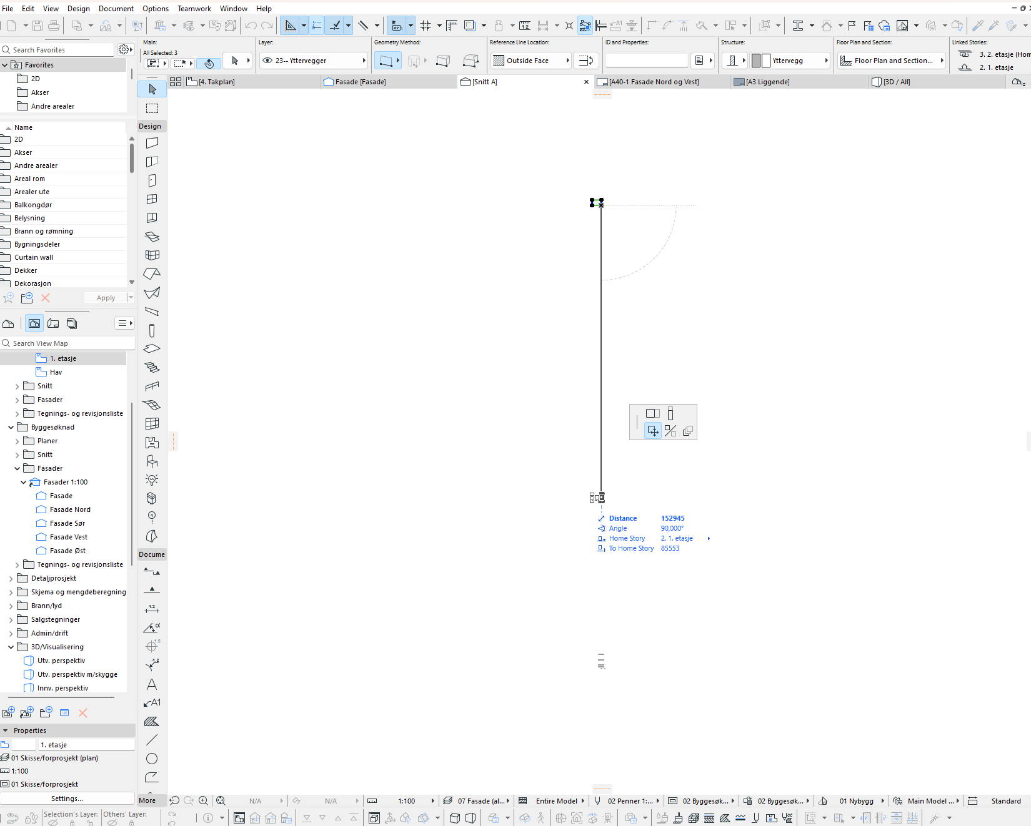Select the Marquee tool
This screenshot has height=826, width=1031.
click(x=152, y=108)
